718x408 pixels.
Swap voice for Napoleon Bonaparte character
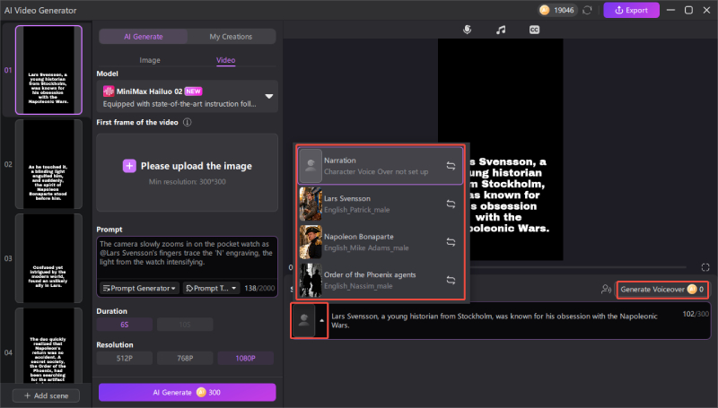(451, 241)
